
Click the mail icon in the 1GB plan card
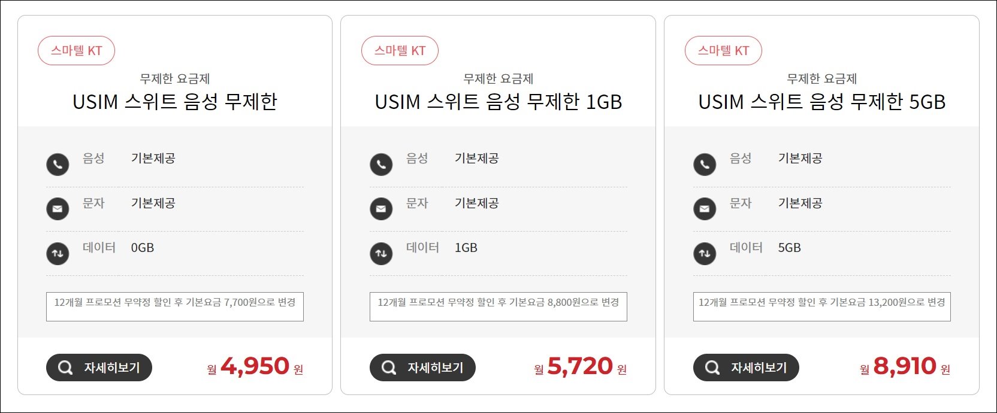click(x=381, y=208)
